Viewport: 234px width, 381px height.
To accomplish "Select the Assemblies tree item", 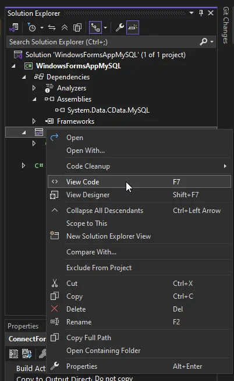I will [x=74, y=99].
